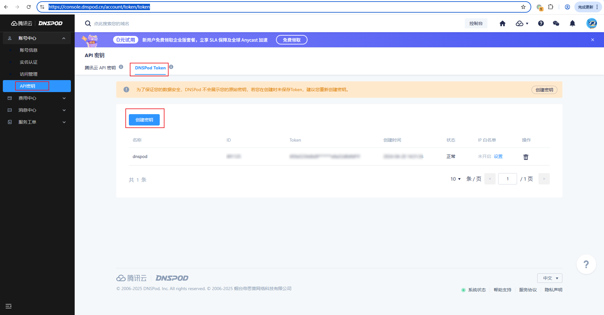Open the WeChat icon in header
This screenshot has width=604, height=315.
point(556,23)
